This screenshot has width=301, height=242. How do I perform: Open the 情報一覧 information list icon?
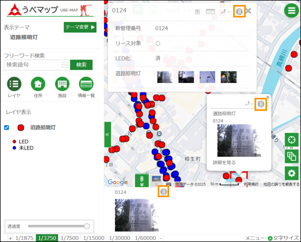[86, 84]
